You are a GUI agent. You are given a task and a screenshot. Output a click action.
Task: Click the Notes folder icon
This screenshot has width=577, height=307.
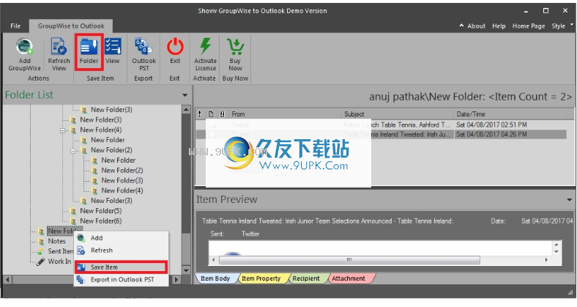tap(41, 242)
